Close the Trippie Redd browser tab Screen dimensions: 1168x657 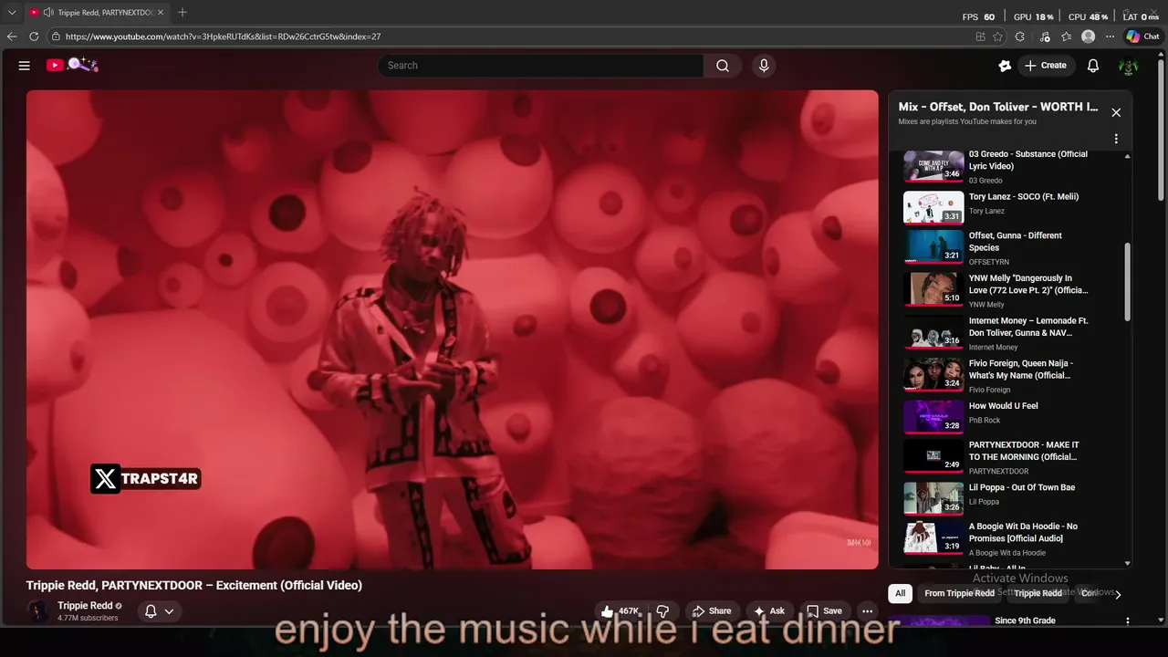tap(161, 13)
